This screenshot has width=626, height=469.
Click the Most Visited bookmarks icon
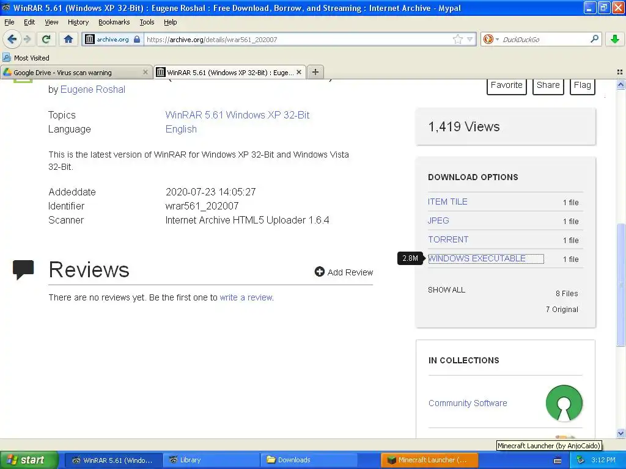[x=6, y=58]
